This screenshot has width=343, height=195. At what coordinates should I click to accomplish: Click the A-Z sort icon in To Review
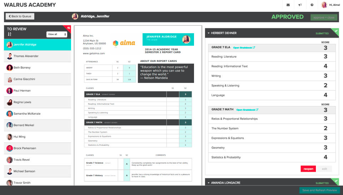pos(9,34)
